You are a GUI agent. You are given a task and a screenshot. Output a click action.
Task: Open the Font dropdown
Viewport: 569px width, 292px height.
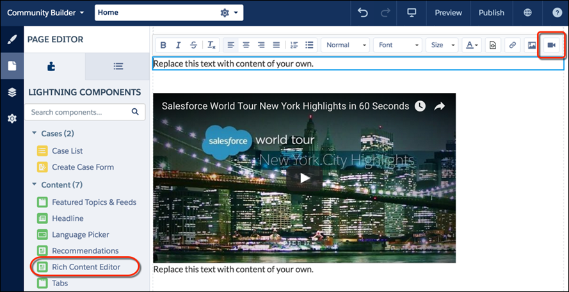[x=397, y=45]
